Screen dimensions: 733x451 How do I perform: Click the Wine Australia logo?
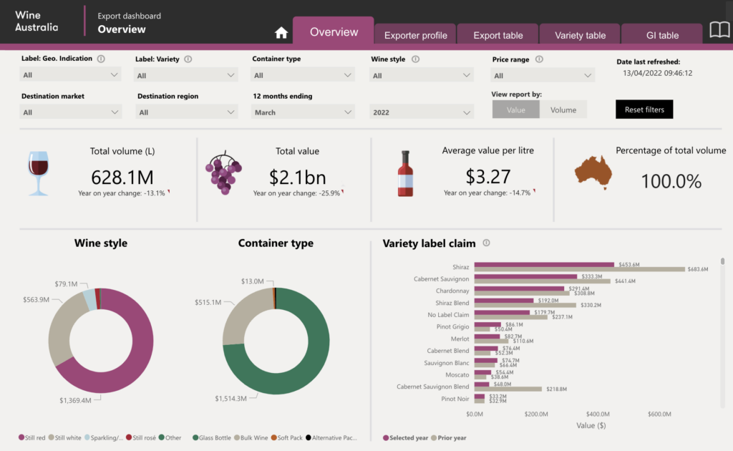click(36, 19)
